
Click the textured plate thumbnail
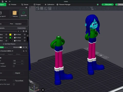coord(15,13)
